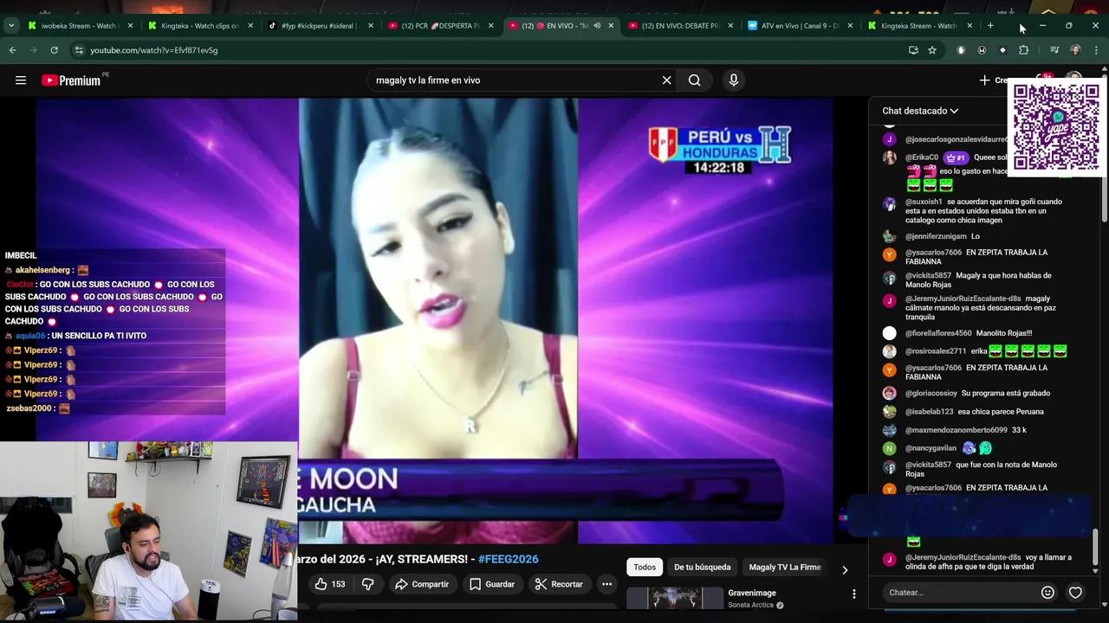
Task: Close the ATV en Vivo tab
Action: coord(850,26)
